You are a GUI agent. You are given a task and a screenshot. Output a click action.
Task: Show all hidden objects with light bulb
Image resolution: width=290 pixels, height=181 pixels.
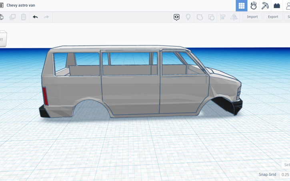pyautogui.click(x=188, y=17)
